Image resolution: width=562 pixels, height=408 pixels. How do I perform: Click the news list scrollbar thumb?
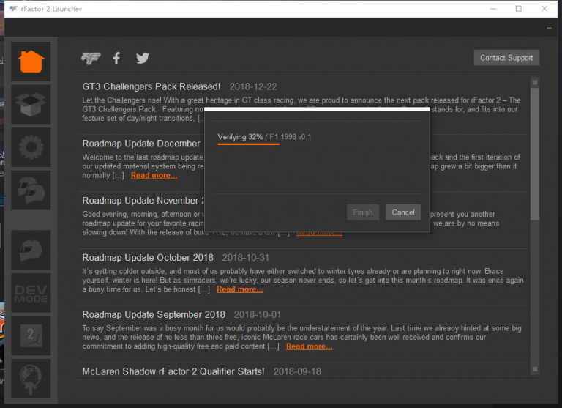pyautogui.click(x=534, y=154)
